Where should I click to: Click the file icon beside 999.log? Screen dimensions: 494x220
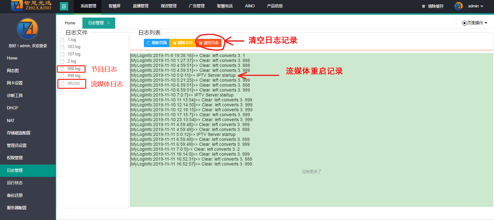[x=62, y=76]
